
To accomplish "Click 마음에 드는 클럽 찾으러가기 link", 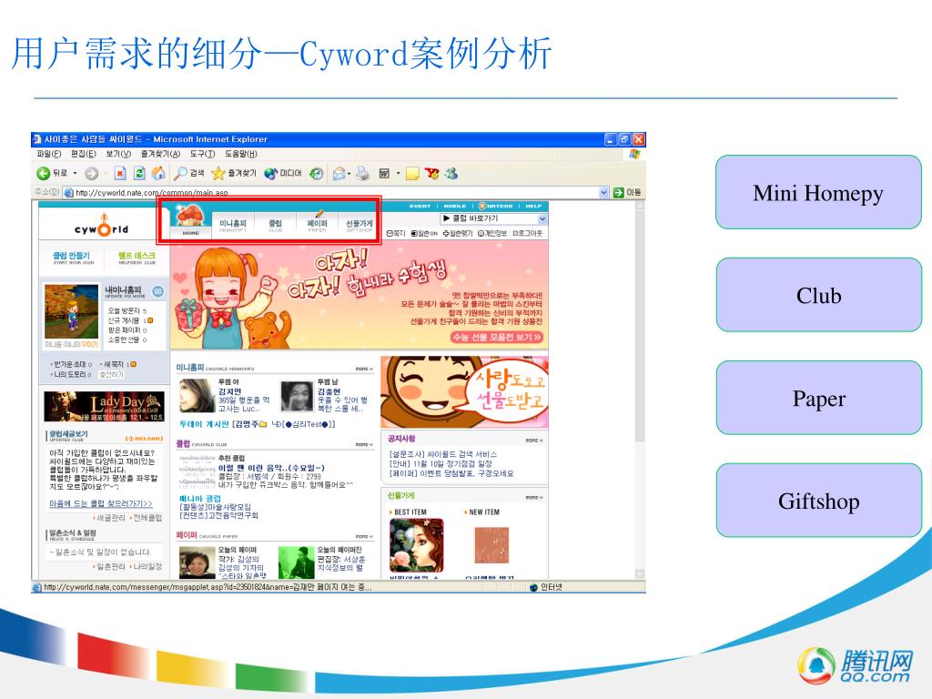I will [100, 503].
